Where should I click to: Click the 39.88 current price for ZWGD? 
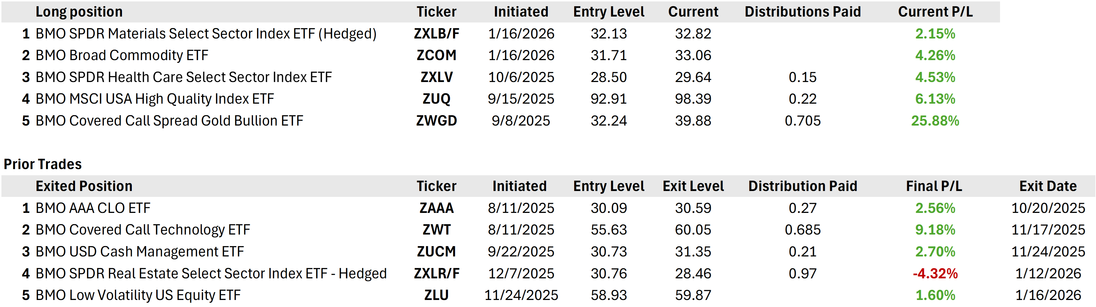click(x=693, y=121)
